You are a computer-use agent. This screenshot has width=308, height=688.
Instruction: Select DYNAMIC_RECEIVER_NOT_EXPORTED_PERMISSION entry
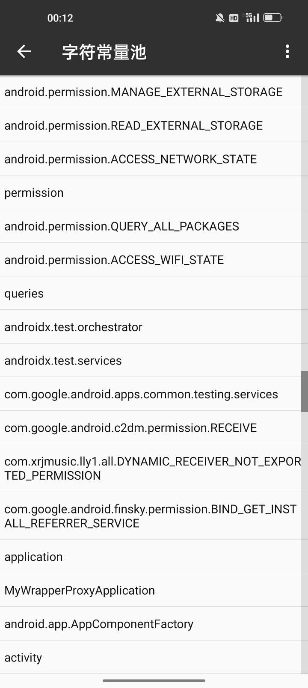click(x=151, y=468)
